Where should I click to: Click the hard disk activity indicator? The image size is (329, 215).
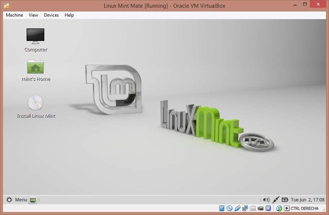coord(222,208)
